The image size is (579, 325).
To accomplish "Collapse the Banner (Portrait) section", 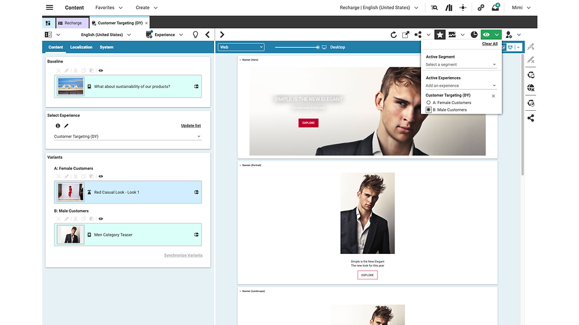I will pos(241,165).
